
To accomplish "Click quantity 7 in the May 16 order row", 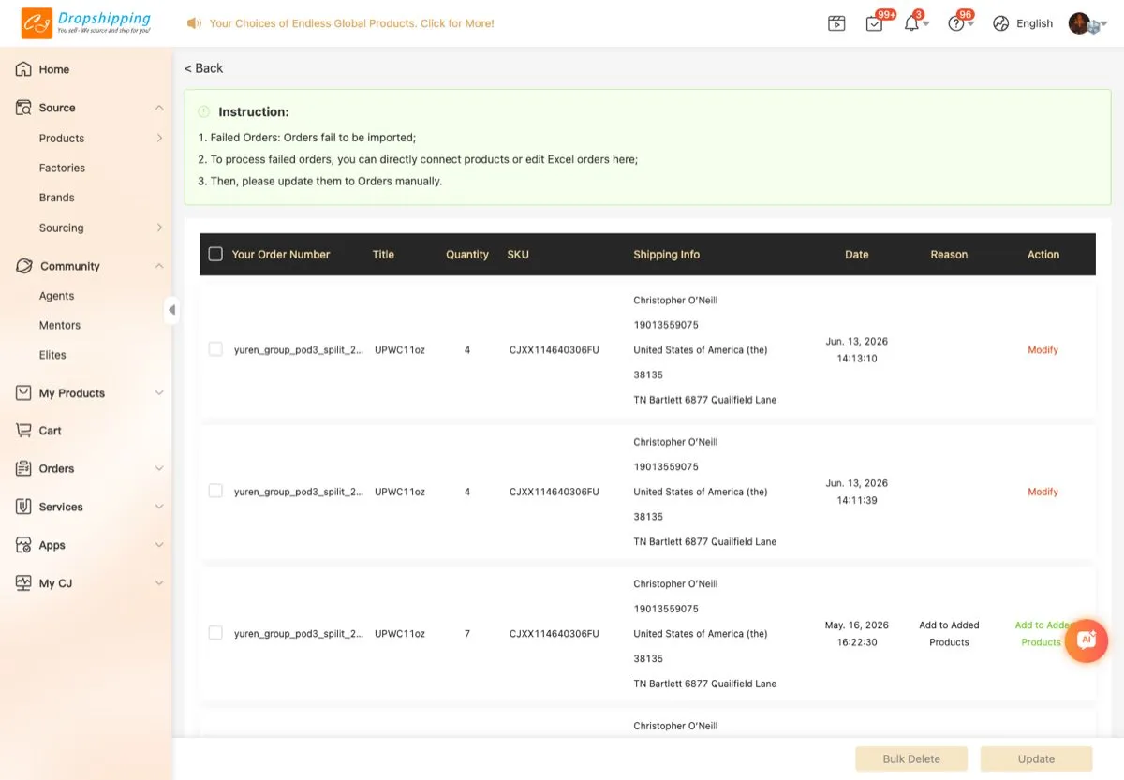I will coord(467,634).
